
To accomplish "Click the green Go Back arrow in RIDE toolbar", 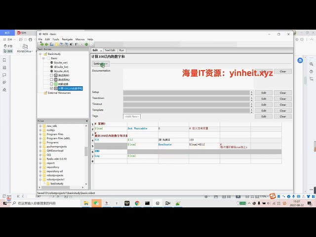I will pyautogui.click(x=41, y=44).
